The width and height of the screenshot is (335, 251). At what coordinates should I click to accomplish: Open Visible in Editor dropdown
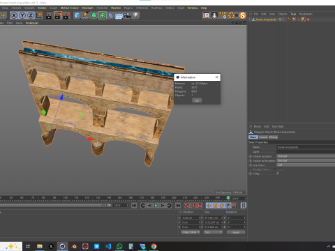click(306, 156)
